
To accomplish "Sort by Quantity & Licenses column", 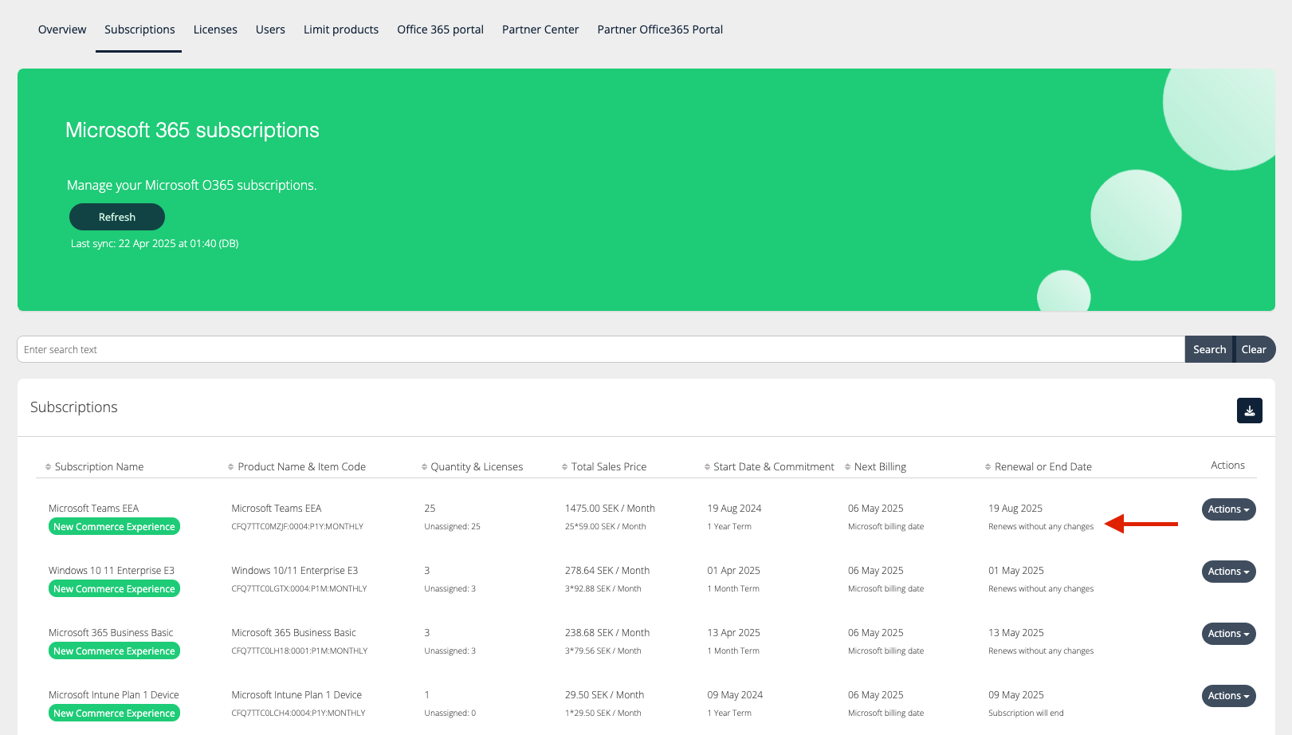I will (476, 467).
